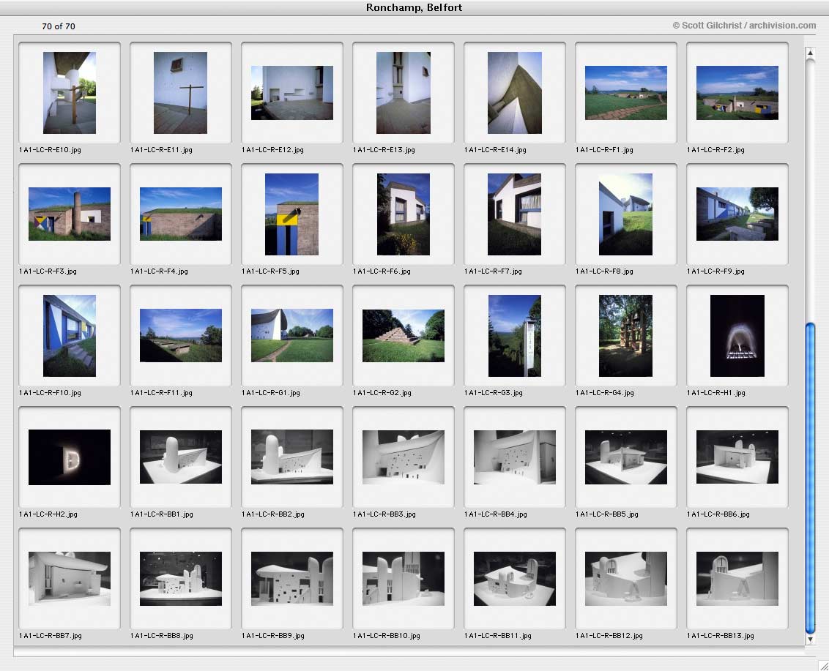Choose thumbnail 1A1-LC-R-BB3.jpg
This screenshot has width=829, height=671.
click(x=403, y=457)
